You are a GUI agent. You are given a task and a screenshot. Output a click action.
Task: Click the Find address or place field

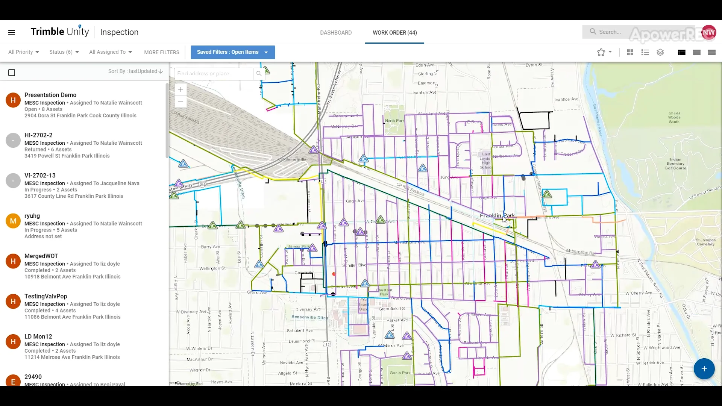(214, 73)
